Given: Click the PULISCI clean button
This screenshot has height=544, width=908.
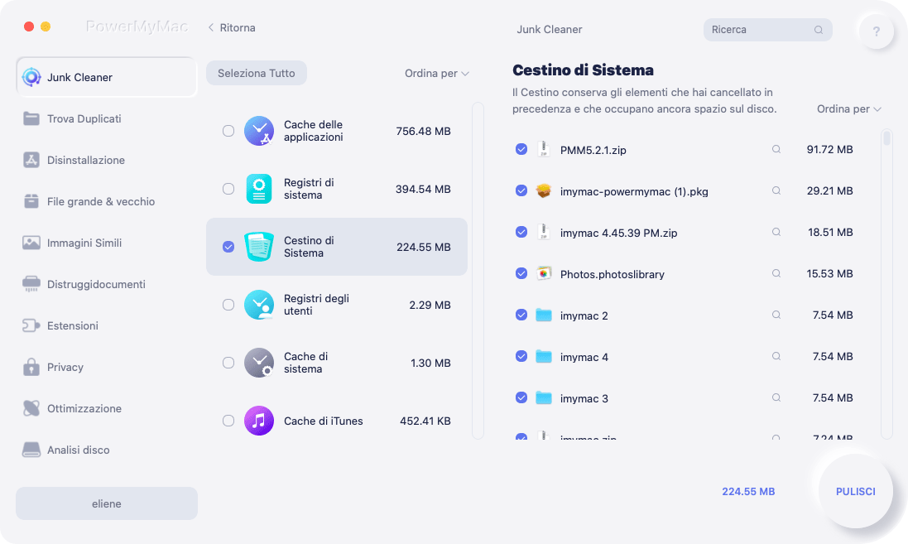Looking at the screenshot, I should (x=855, y=491).
